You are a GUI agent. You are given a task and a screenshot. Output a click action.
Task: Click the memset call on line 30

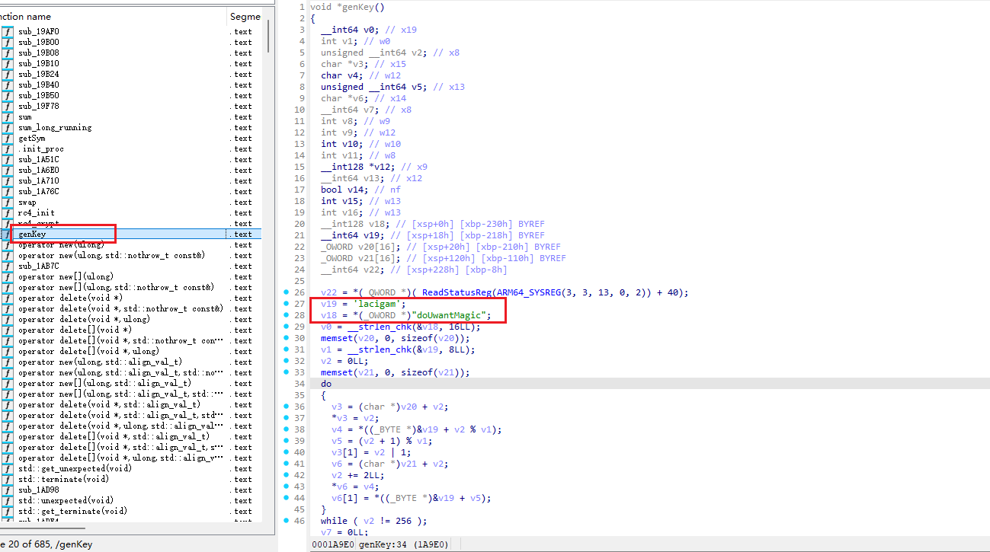tap(336, 338)
